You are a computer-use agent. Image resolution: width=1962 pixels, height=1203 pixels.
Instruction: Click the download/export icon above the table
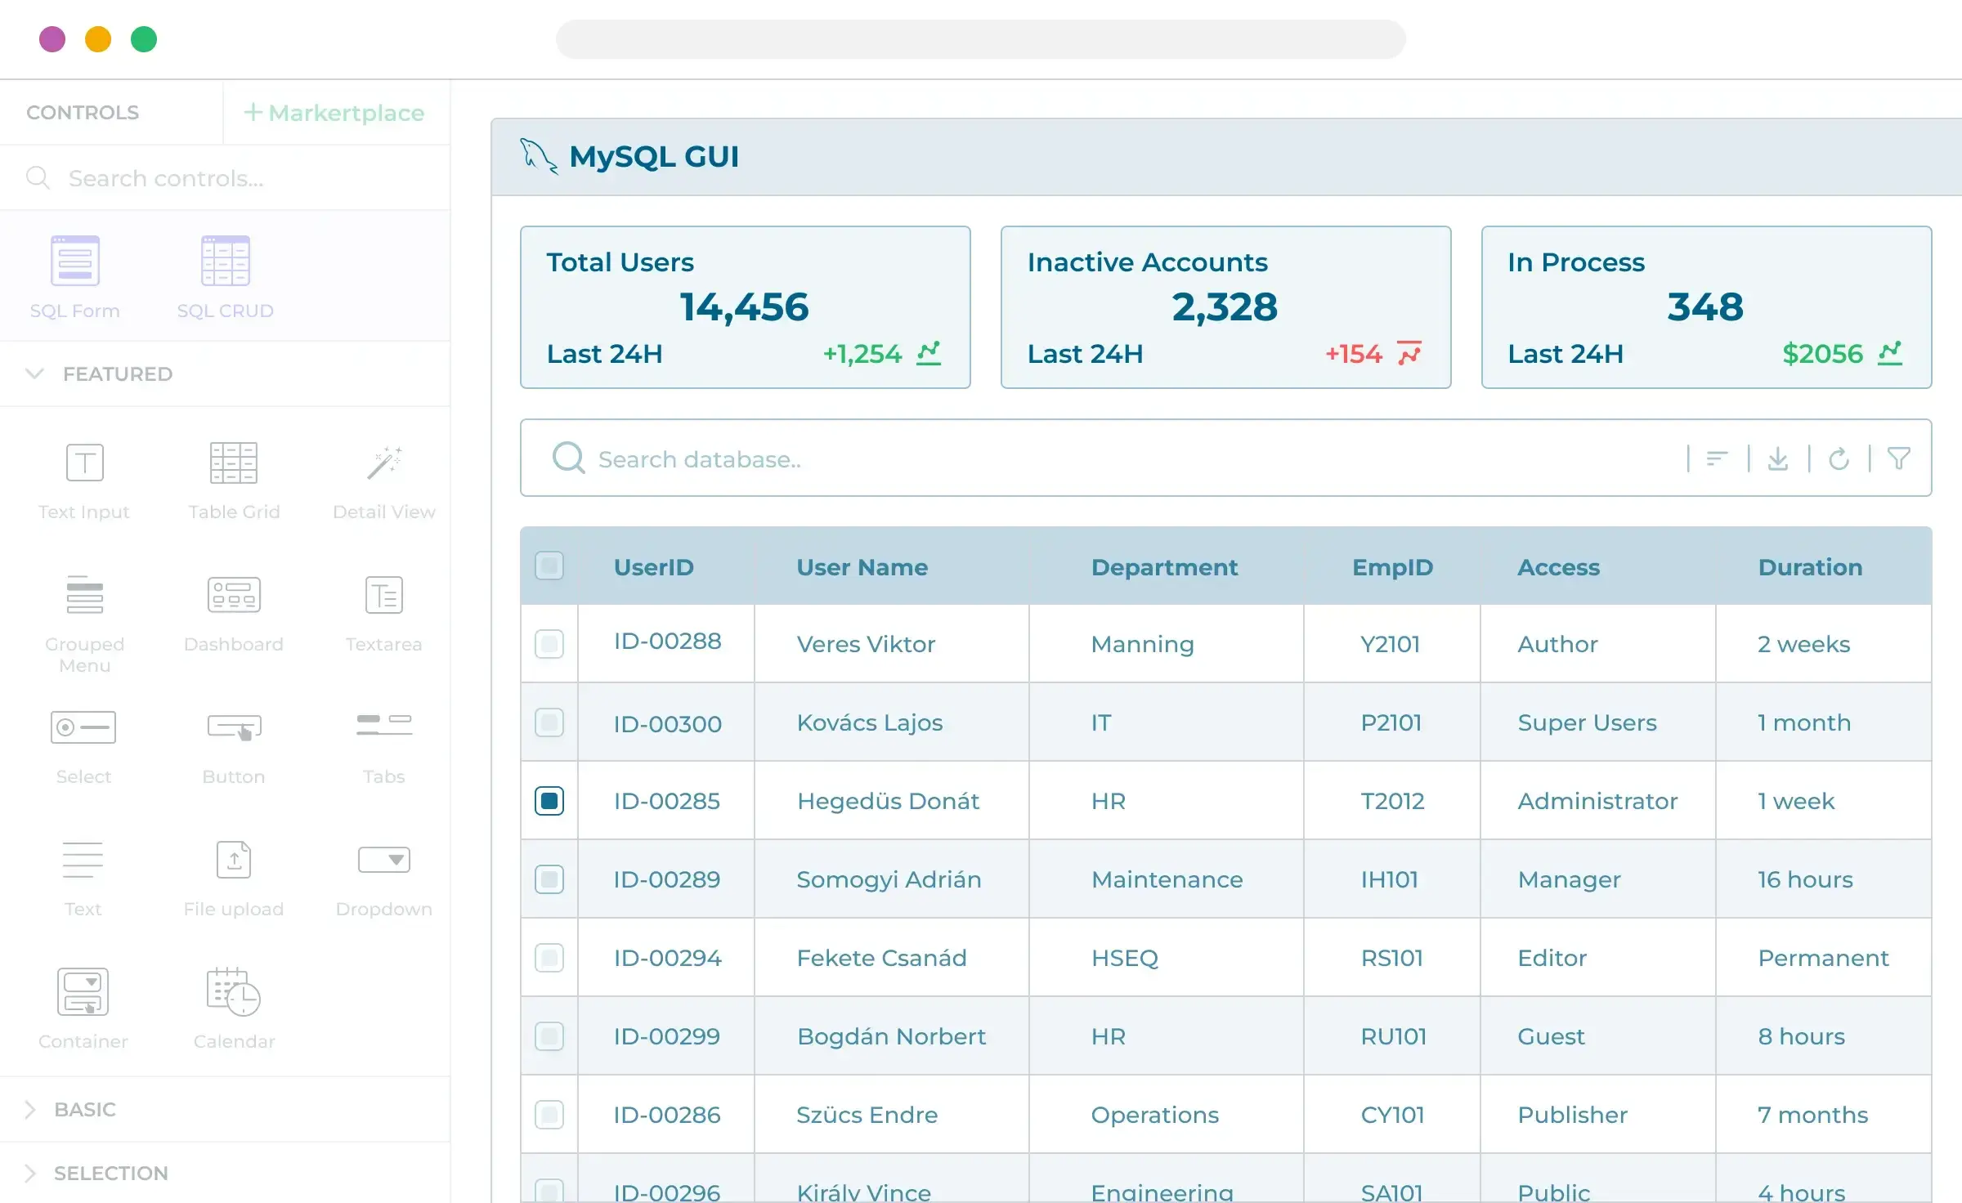(x=1779, y=458)
